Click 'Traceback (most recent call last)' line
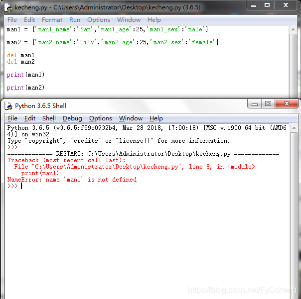 pyautogui.click(x=66, y=160)
